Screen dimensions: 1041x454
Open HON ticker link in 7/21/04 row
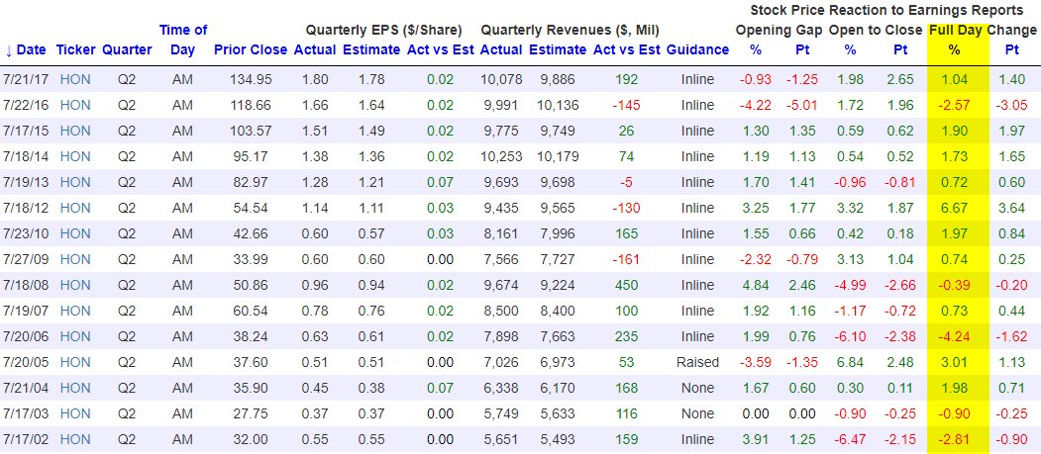click(75, 389)
